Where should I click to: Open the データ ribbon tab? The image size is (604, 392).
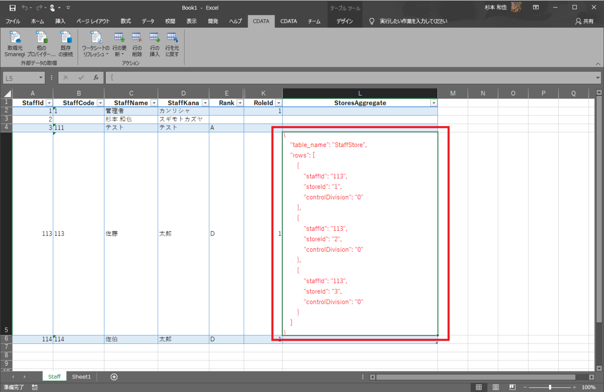pos(148,22)
